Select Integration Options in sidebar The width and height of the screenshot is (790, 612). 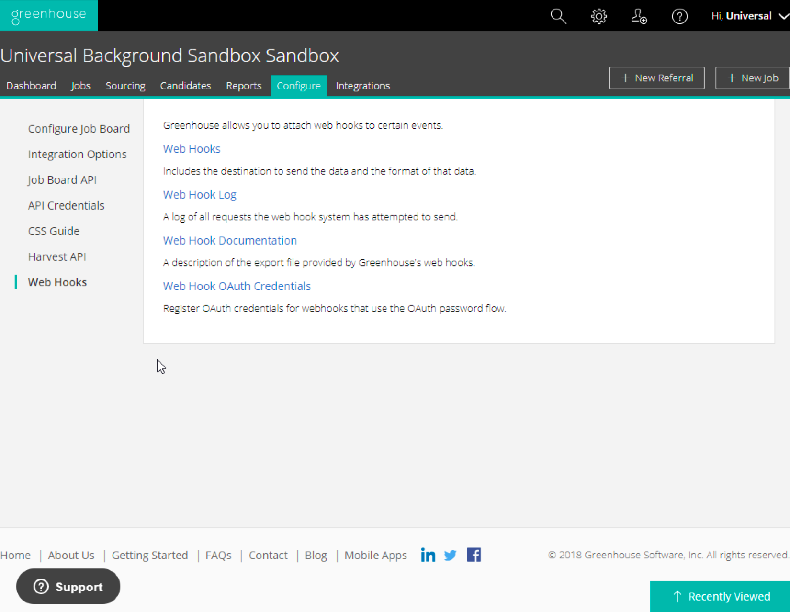pyautogui.click(x=77, y=154)
